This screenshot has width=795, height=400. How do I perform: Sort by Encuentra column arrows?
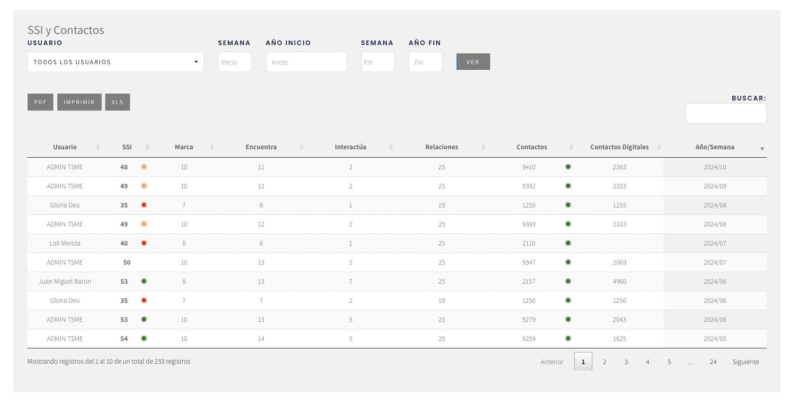301,147
